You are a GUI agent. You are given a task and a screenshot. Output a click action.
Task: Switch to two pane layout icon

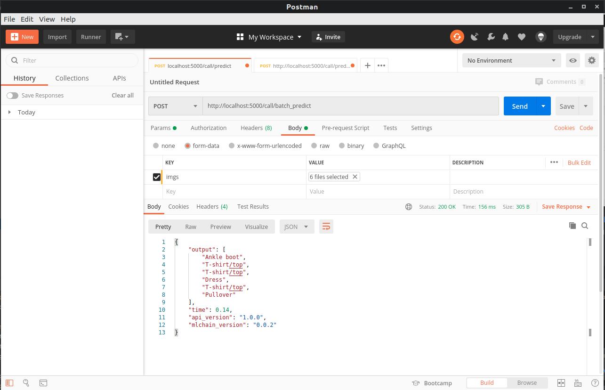coord(561,383)
